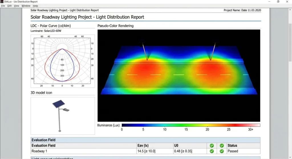292x159 pixels.
Task: Minimize the DIALux window
Action: [269, 2]
